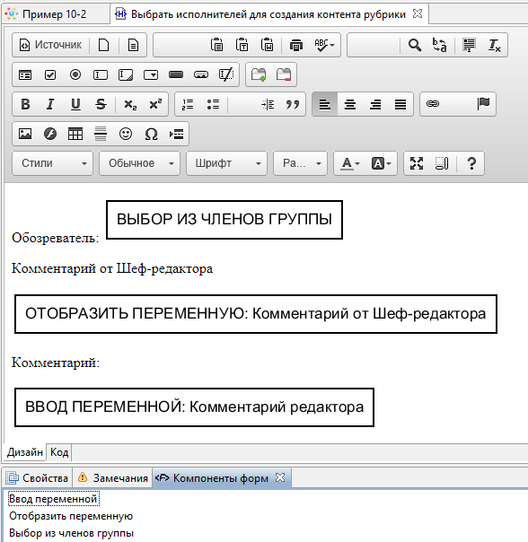Click Paste as plain text icon
This screenshot has height=542, width=528.
point(242,45)
